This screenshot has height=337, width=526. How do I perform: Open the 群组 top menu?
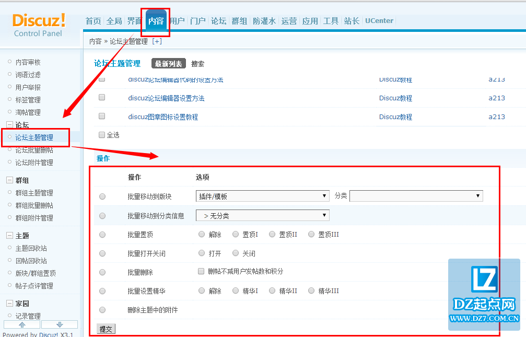click(x=240, y=21)
